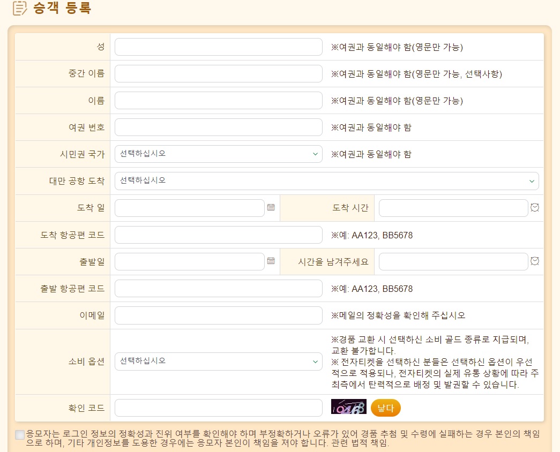
Task: Click the 이름 first name field
Action: (219, 100)
